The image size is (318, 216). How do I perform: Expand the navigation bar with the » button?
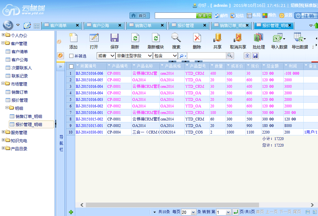[x=61, y=67]
